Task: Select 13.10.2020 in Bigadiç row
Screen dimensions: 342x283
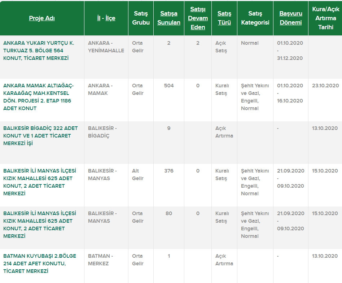Action: [325, 128]
